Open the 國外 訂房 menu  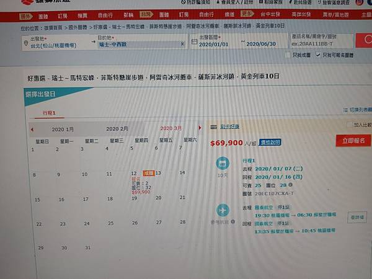(63, 16)
